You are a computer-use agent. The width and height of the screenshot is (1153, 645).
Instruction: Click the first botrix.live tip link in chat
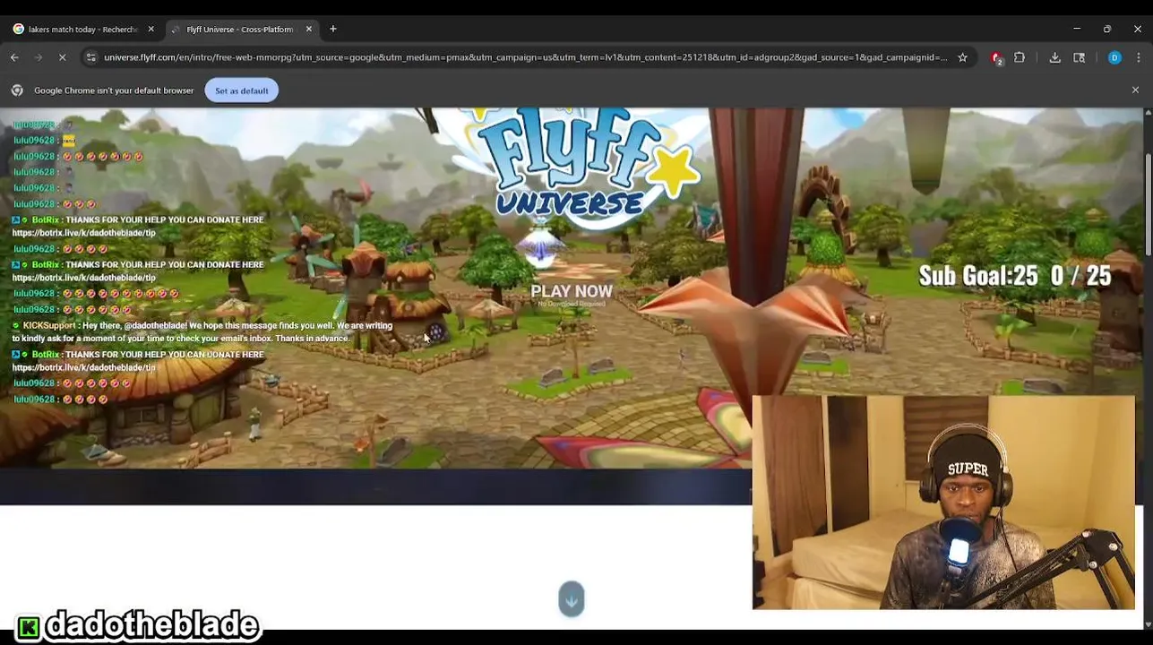coord(84,233)
